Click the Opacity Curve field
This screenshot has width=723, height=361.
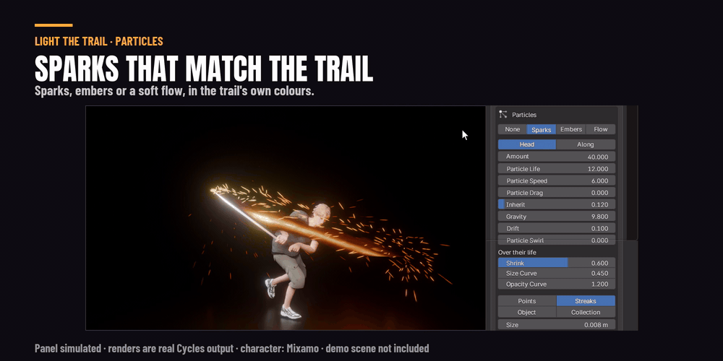click(557, 284)
